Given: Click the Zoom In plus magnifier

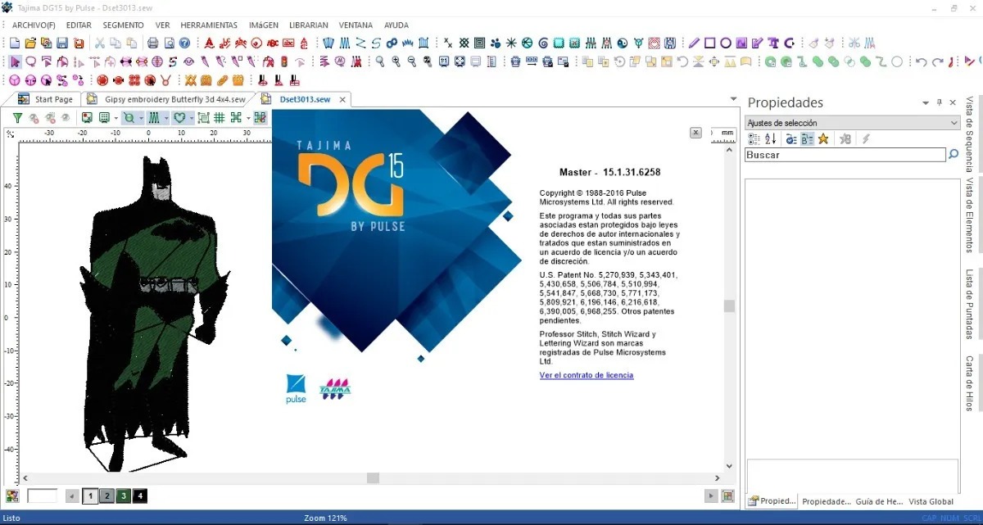Looking at the screenshot, I should coord(396,61).
